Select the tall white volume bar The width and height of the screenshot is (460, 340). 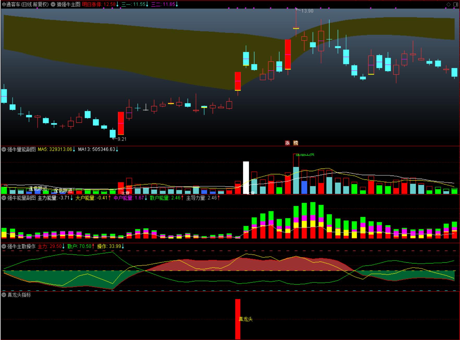point(246,178)
